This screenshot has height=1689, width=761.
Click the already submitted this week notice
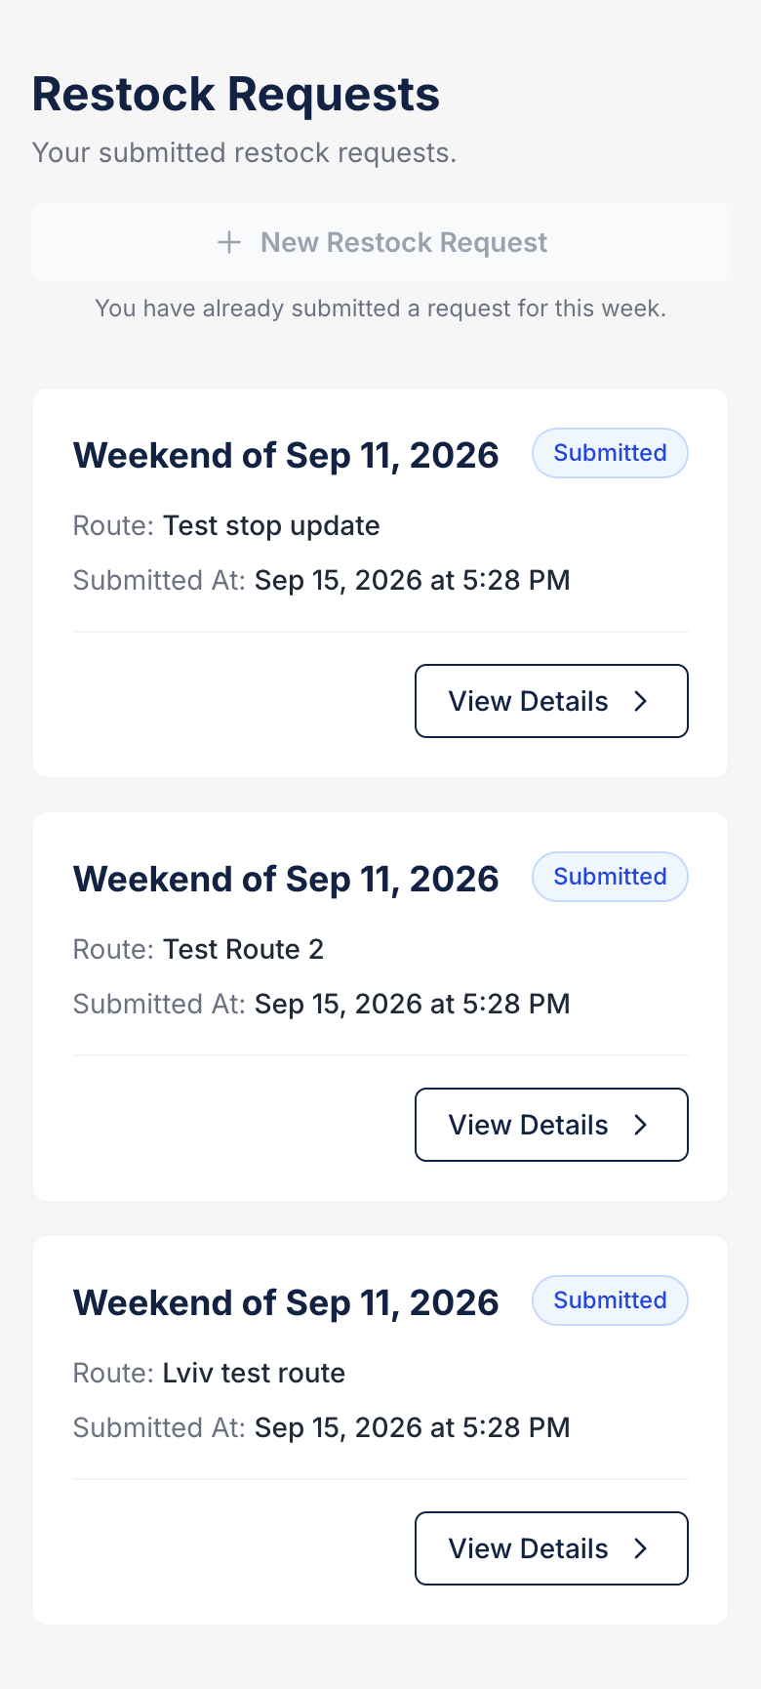click(380, 309)
